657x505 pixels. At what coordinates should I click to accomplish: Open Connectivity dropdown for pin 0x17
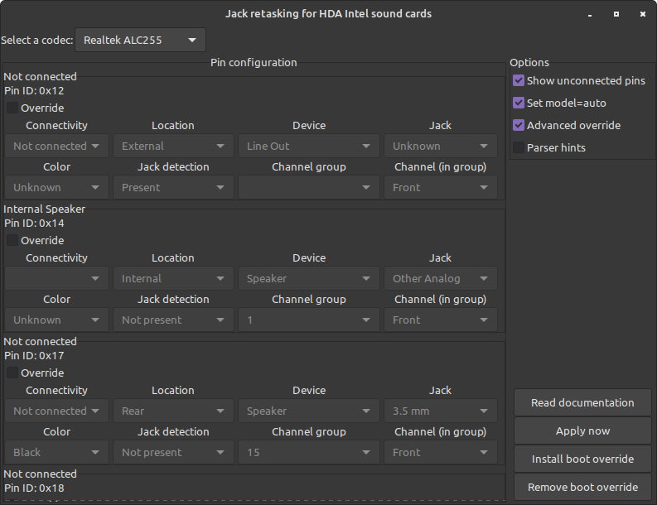(56, 411)
